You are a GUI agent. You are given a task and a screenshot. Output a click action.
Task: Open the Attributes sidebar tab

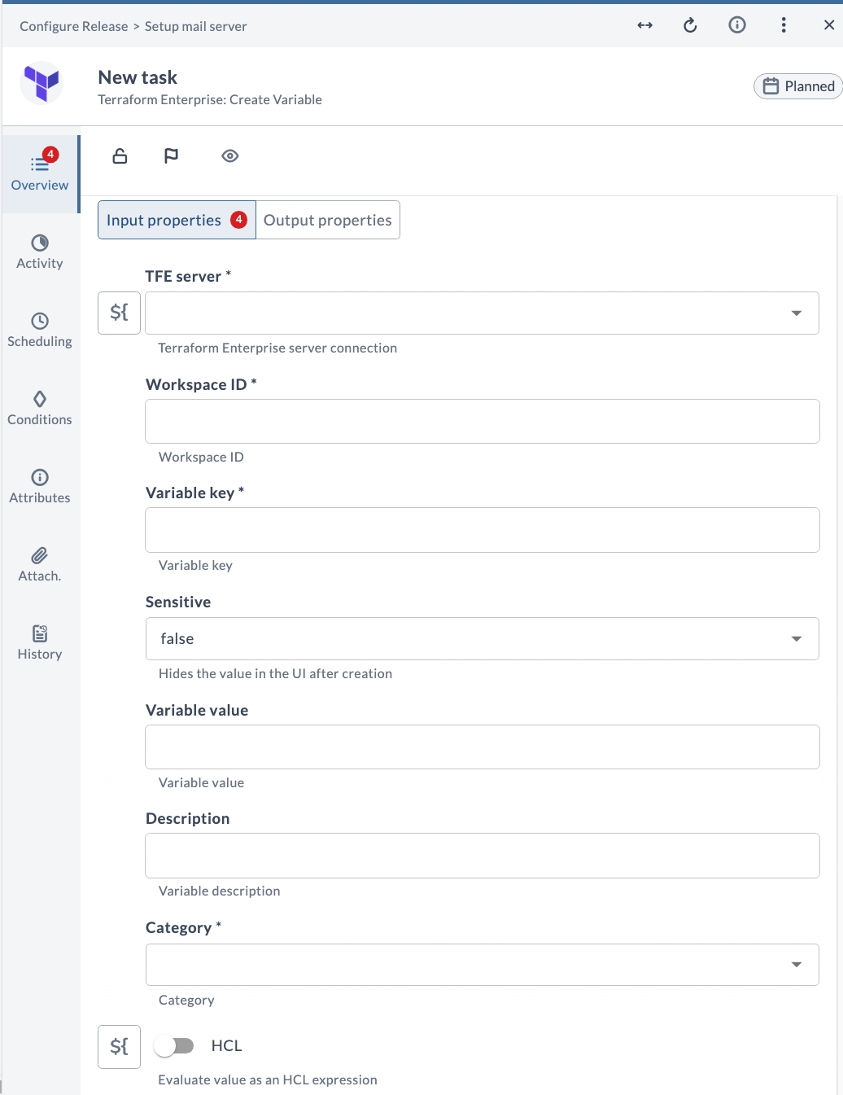(x=40, y=486)
